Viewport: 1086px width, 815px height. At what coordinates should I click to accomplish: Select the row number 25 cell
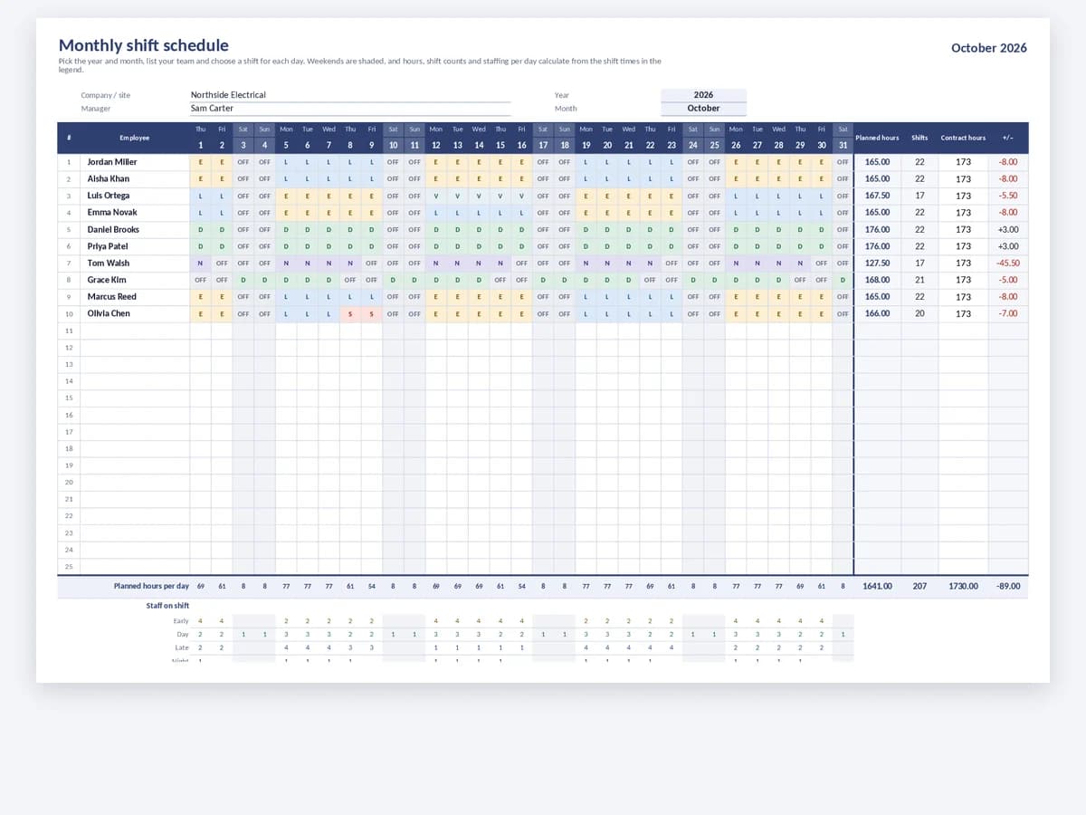pyautogui.click(x=69, y=567)
